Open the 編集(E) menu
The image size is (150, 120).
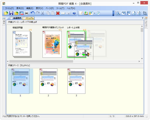pyautogui.click(x=30, y=8)
